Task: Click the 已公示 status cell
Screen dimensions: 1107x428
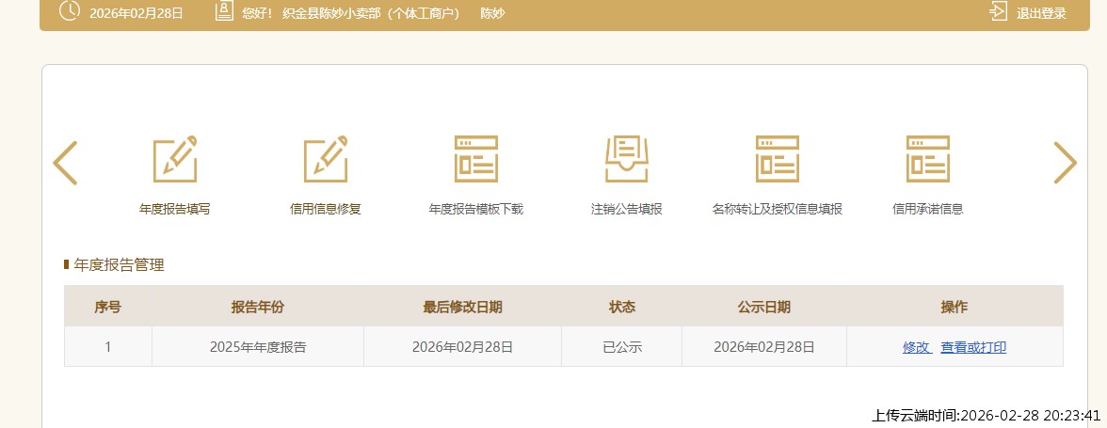Action: 622,347
